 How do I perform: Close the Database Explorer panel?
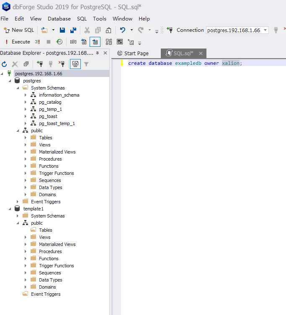click(105, 53)
